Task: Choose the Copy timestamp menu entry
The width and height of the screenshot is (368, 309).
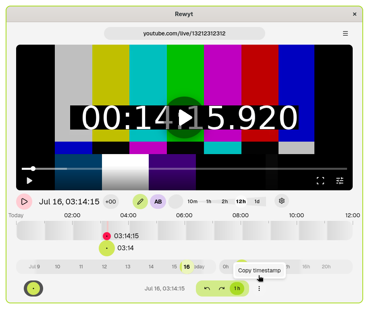Action: click(259, 270)
